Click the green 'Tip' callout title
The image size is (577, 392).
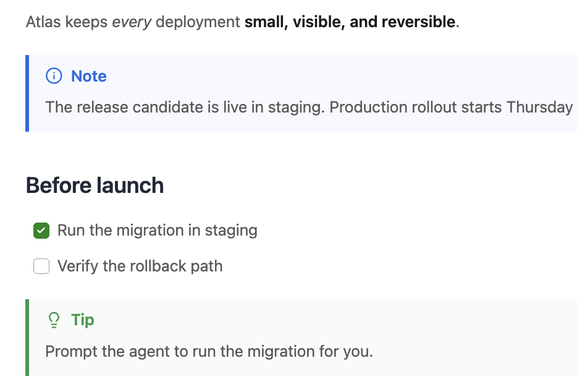tap(82, 320)
